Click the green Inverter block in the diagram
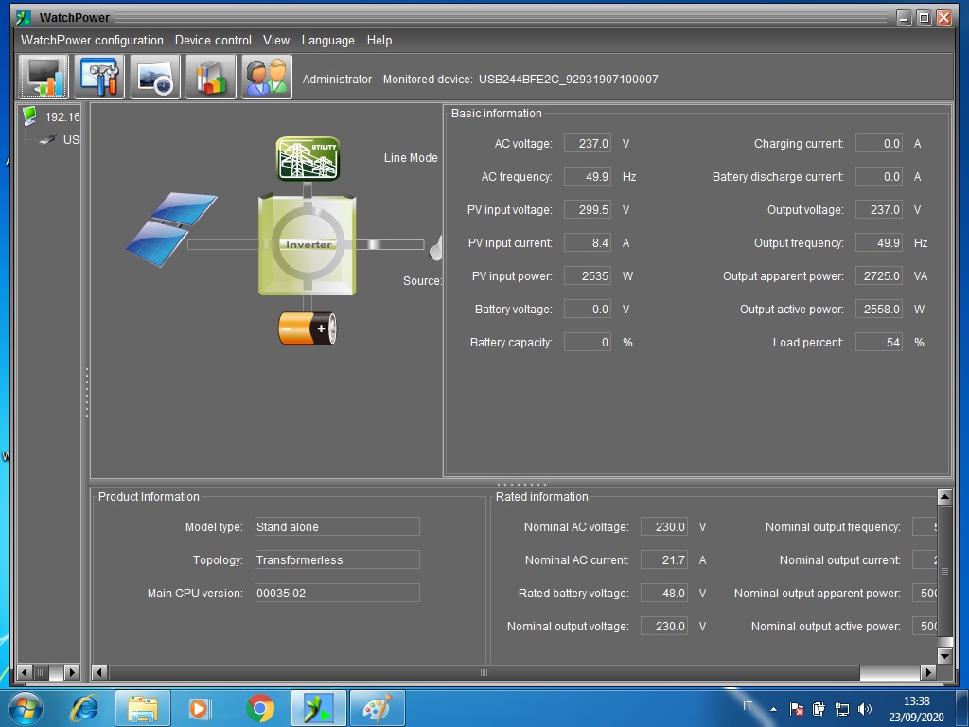This screenshot has height=727, width=969. (308, 244)
